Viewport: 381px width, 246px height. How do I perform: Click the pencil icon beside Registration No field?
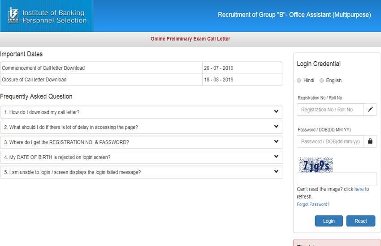(370, 110)
